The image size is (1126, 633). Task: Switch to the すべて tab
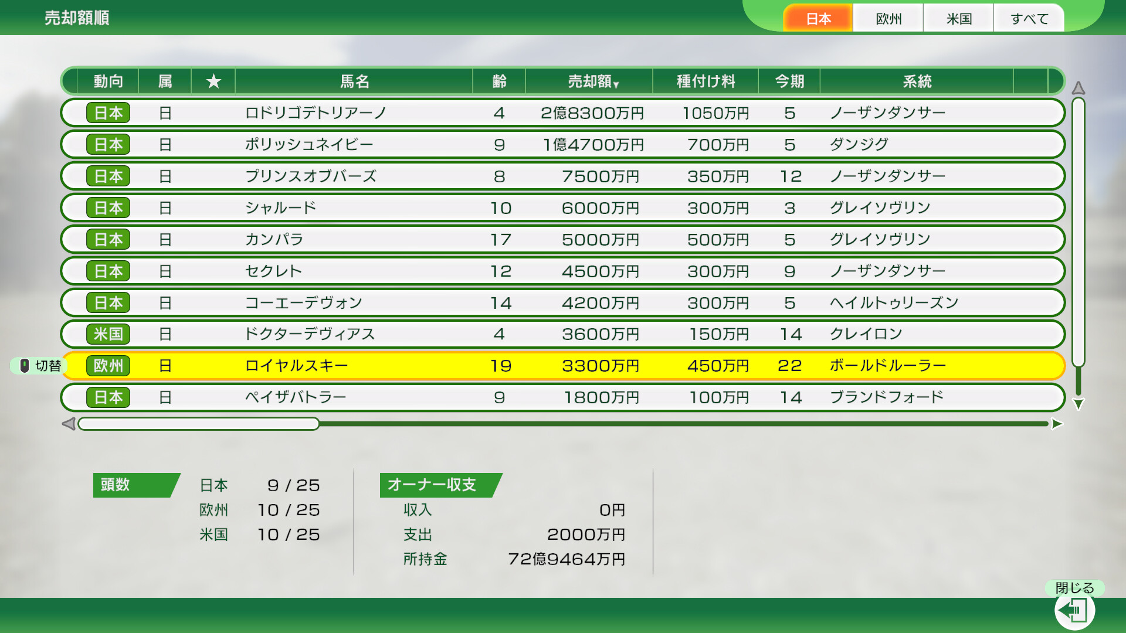pyautogui.click(x=1029, y=18)
